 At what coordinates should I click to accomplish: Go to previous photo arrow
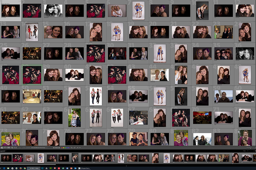(x=78, y=148)
